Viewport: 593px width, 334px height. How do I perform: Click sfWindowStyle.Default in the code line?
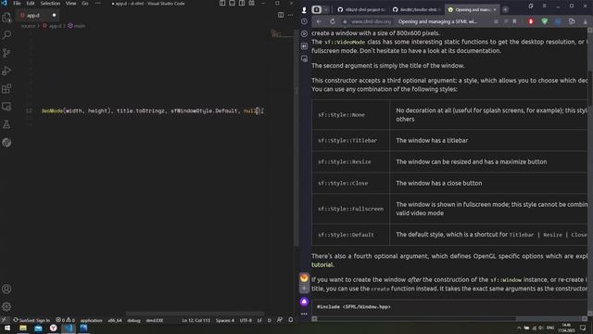point(204,111)
